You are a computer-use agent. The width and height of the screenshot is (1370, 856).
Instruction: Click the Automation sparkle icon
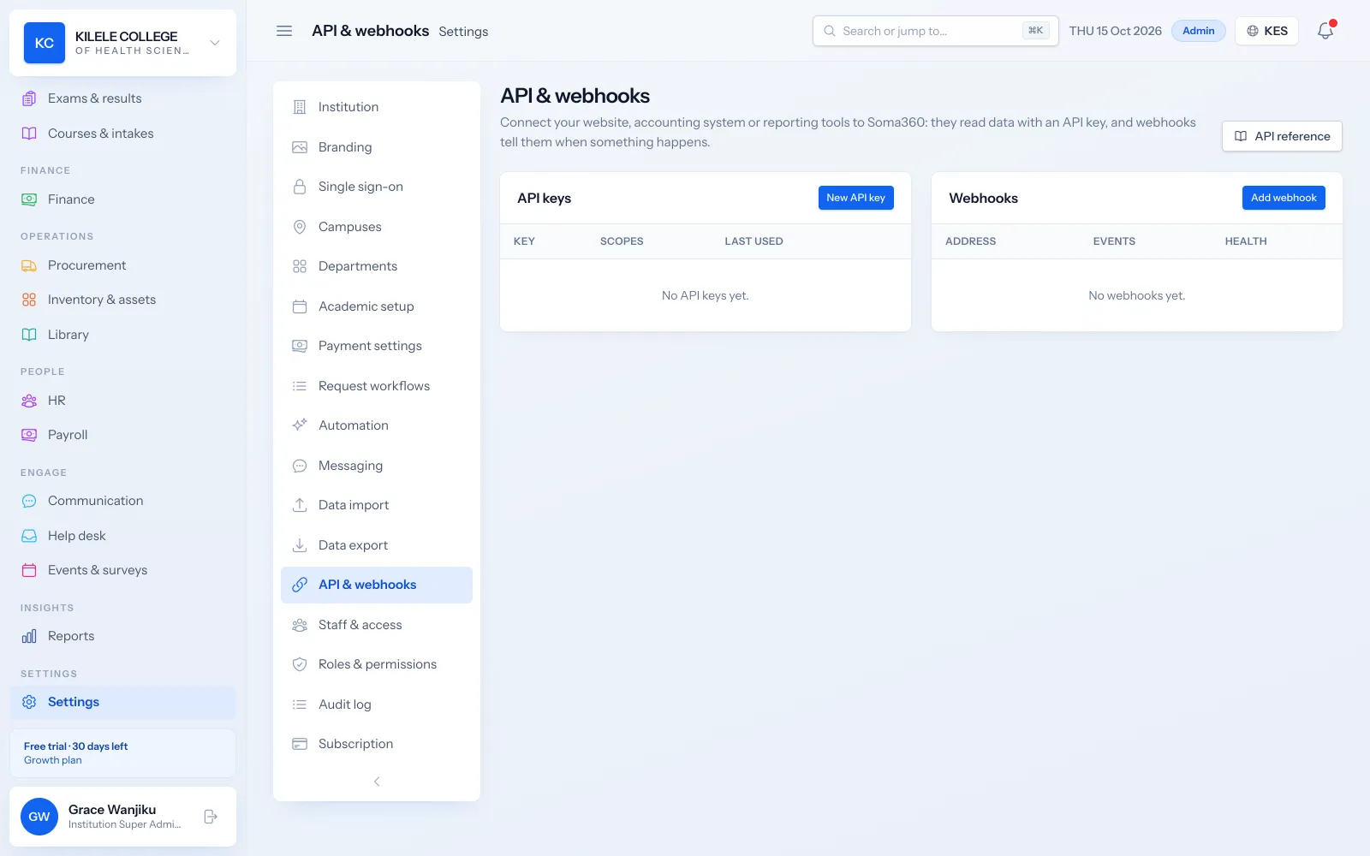pyautogui.click(x=300, y=425)
